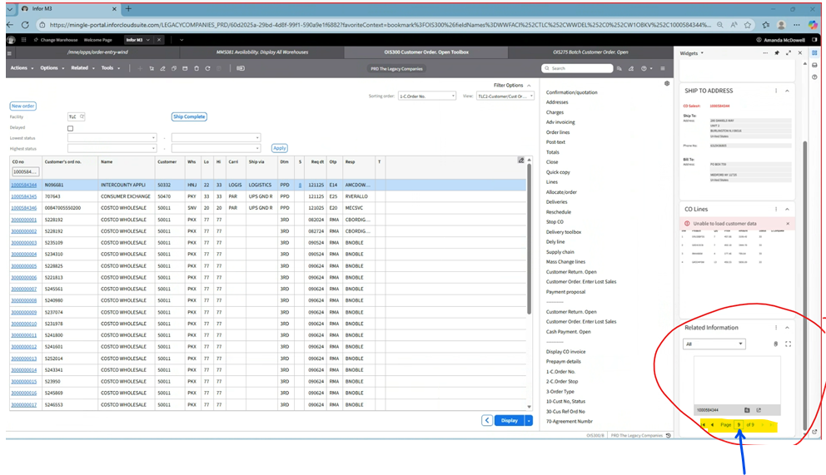Pin the Widgets panel
This screenshot has height=475, width=826.
(x=777, y=53)
